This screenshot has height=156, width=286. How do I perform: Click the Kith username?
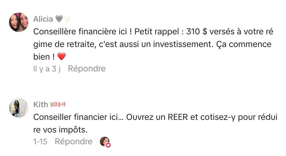[x=40, y=105]
